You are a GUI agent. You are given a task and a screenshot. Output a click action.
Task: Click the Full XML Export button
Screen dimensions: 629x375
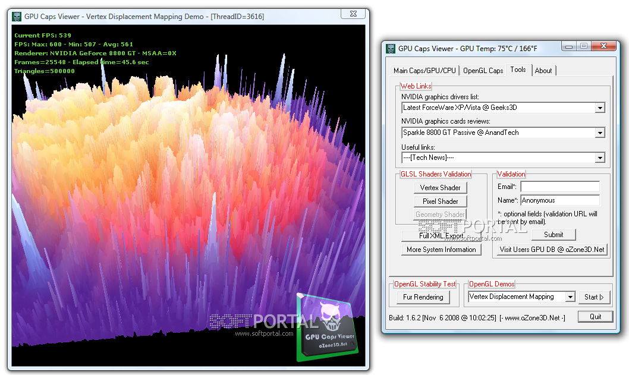coord(441,236)
